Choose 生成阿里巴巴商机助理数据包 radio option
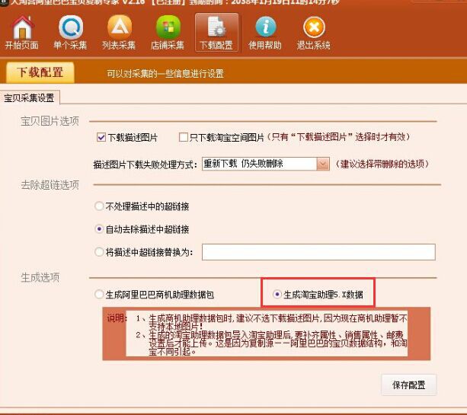467x415 pixels. (99, 295)
